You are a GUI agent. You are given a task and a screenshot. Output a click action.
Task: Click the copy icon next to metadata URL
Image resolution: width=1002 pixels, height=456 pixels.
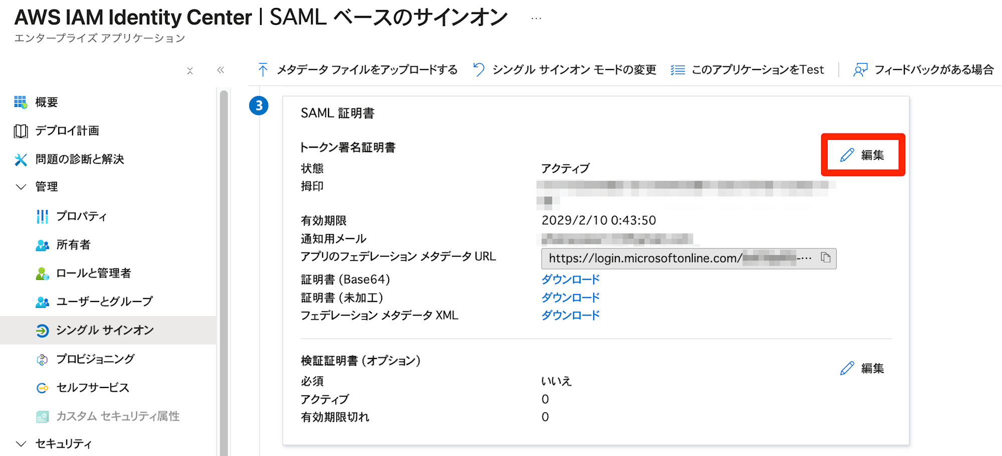(827, 258)
